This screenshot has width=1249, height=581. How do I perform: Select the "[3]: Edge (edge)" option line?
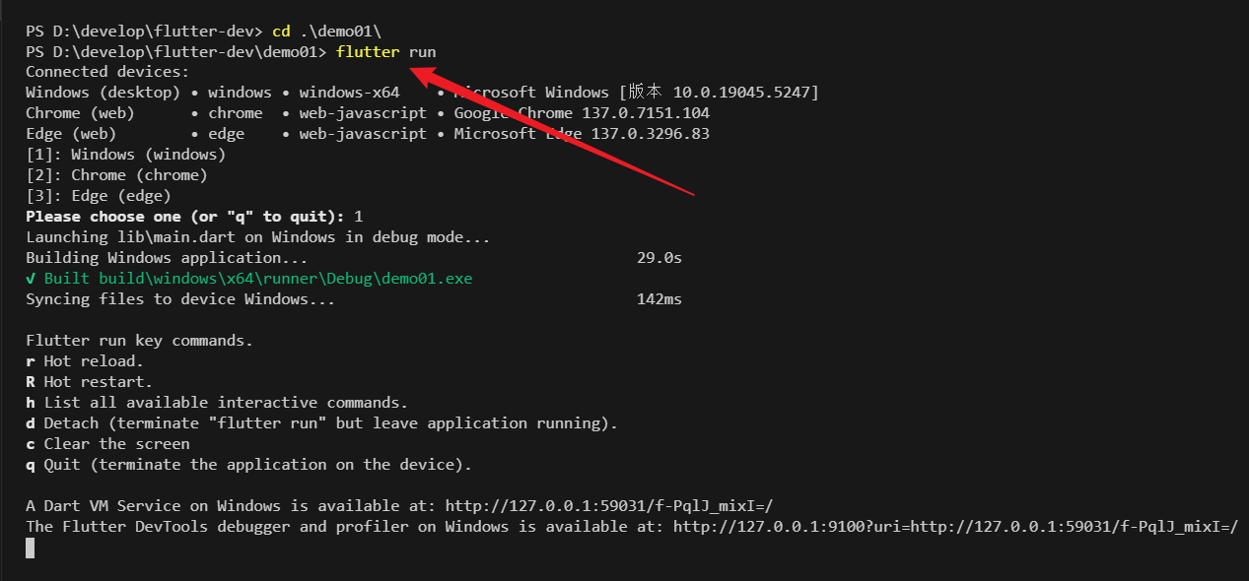pyautogui.click(x=99, y=196)
